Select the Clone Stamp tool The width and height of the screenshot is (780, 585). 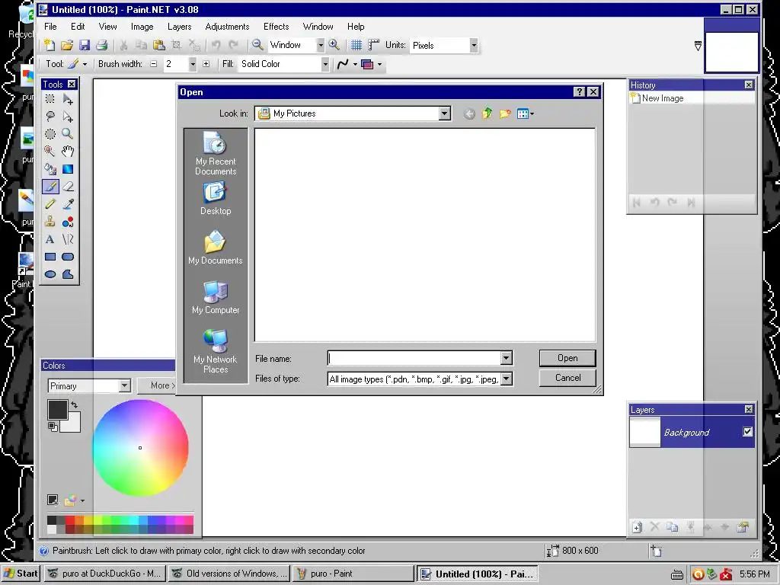(x=50, y=222)
